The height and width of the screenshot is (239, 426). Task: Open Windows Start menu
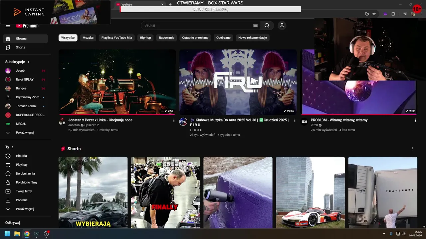pos(7,234)
